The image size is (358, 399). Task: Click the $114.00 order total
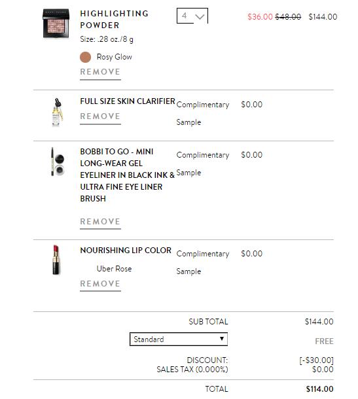(319, 389)
